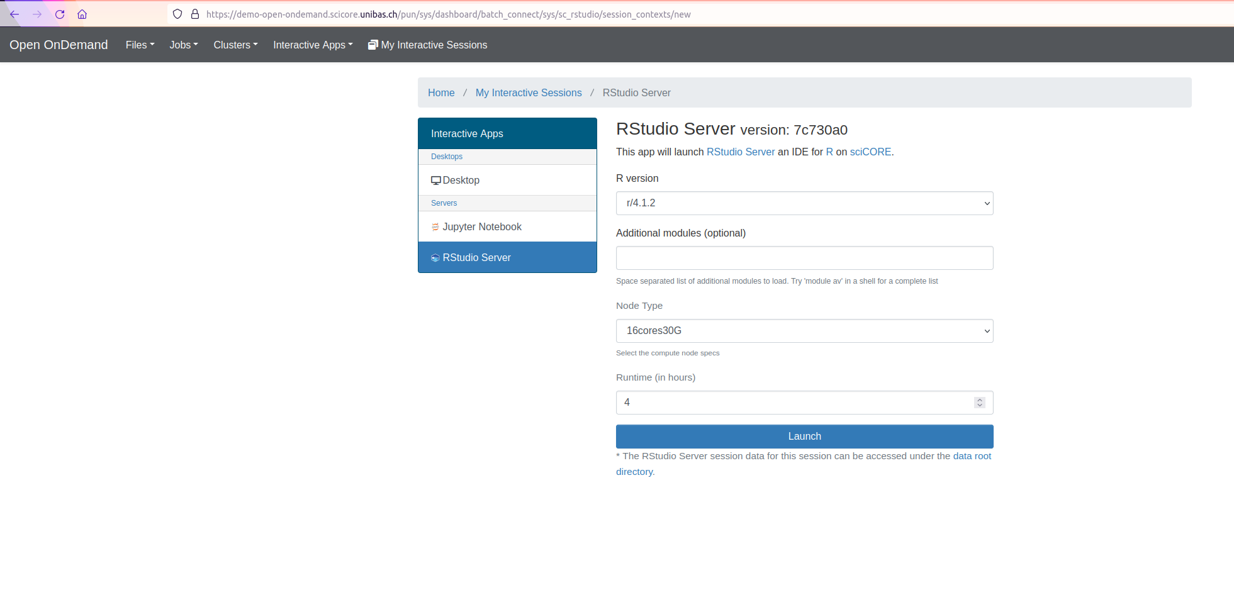Open My Interactive Sessions in navbar

tap(427, 45)
